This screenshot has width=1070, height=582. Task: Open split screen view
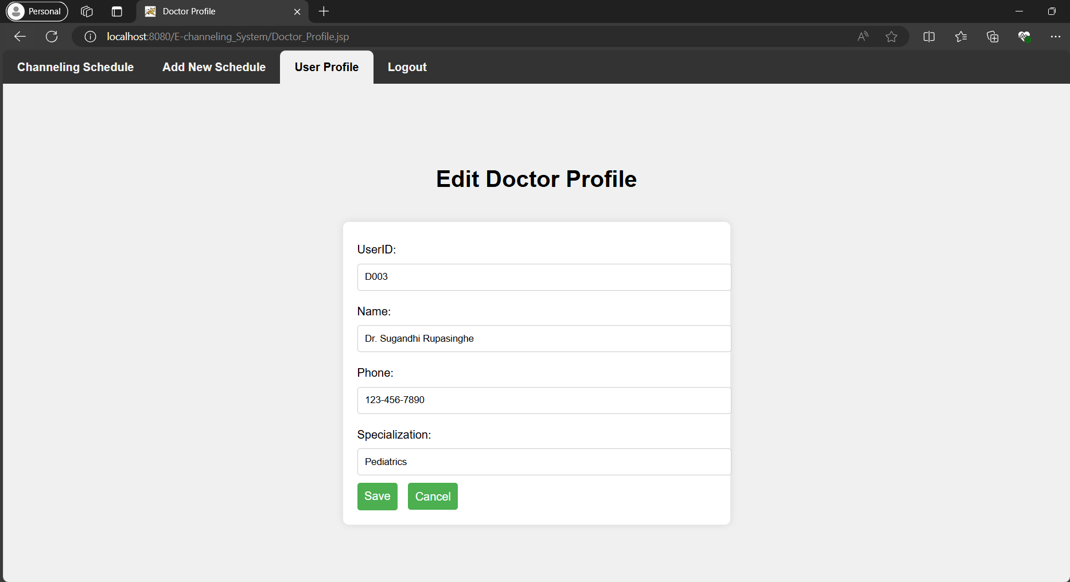click(929, 37)
